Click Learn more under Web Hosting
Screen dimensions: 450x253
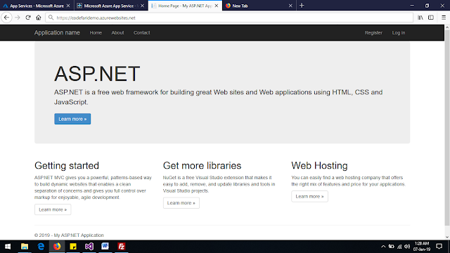click(309, 196)
